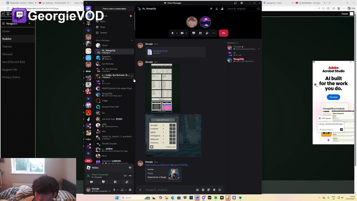Open Spotify from the taskbar
This screenshot has height=201, width=357.
216,198
